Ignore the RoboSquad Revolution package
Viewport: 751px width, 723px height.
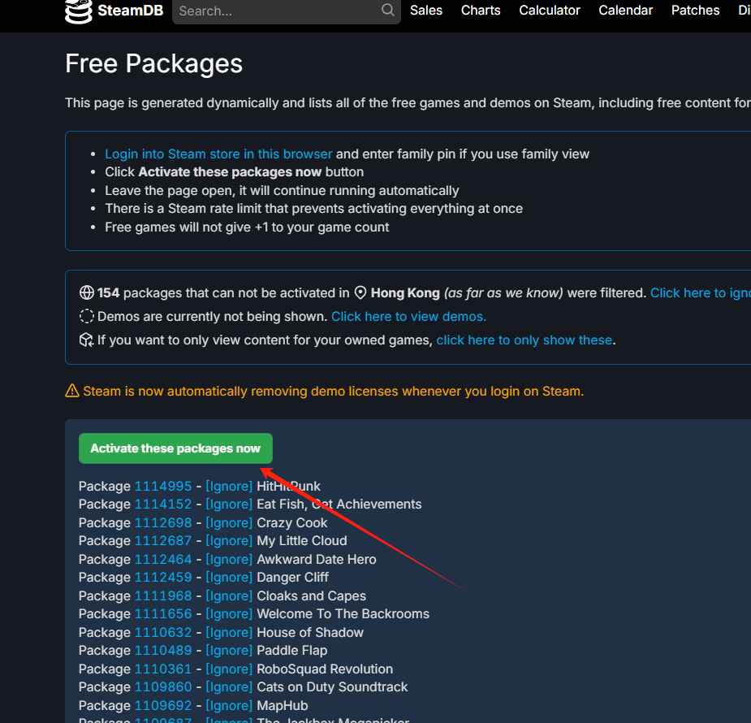(x=229, y=669)
